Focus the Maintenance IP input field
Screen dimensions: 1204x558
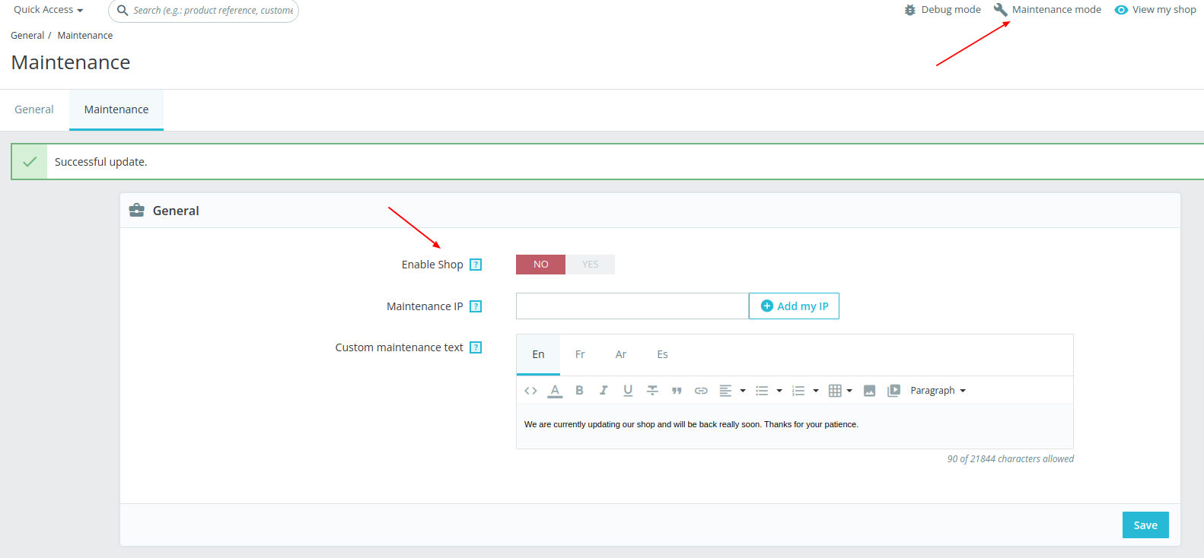point(632,306)
